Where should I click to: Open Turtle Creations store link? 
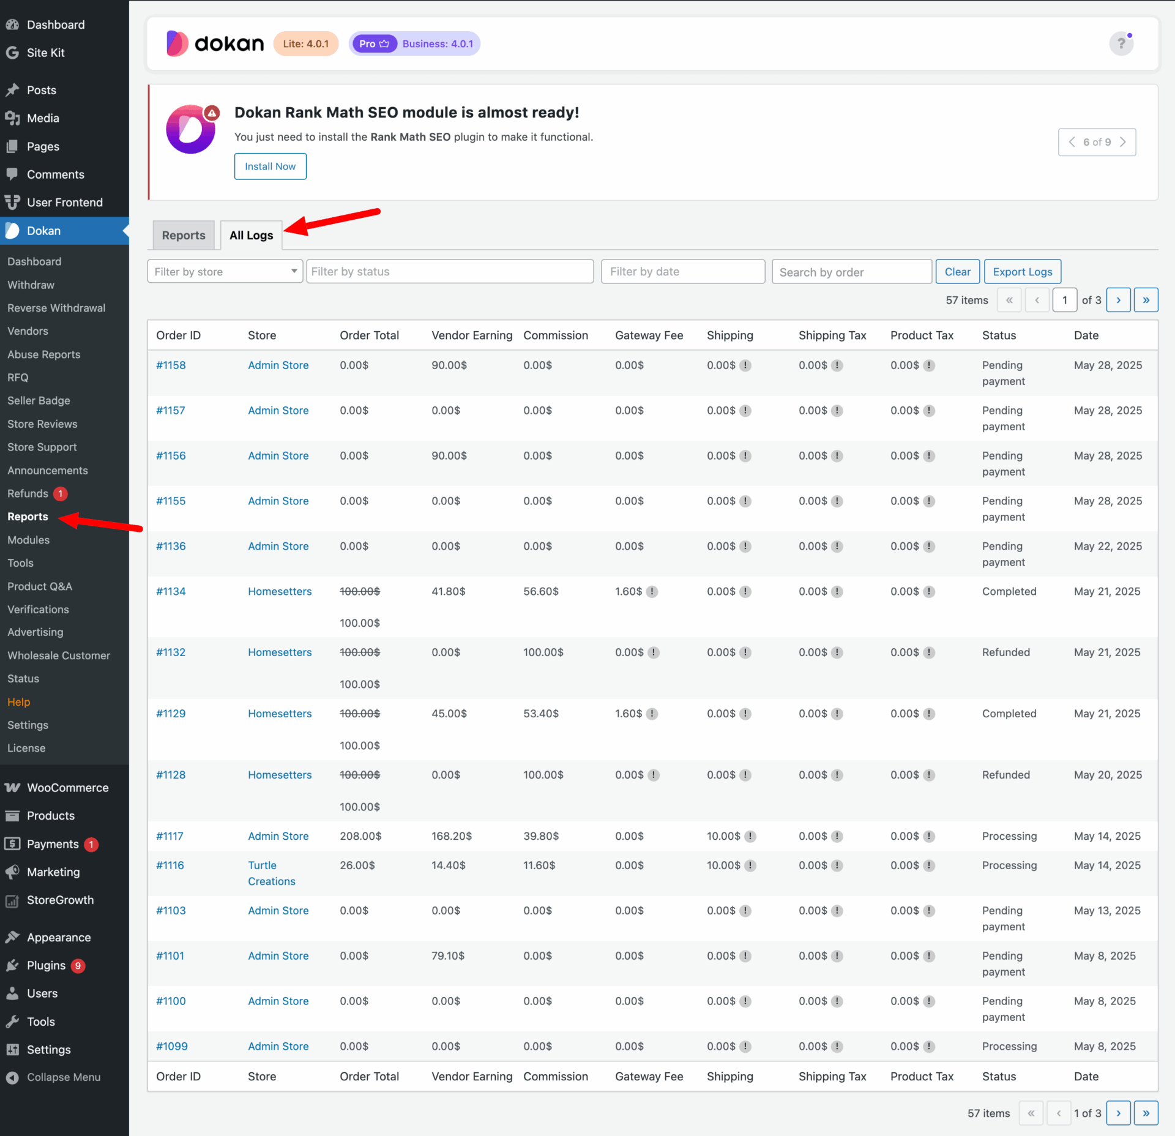coord(272,873)
